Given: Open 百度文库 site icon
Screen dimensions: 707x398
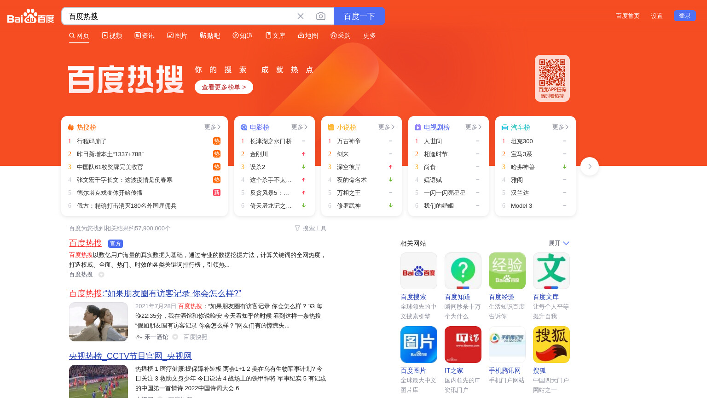Looking at the screenshot, I should pyautogui.click(x=551, y=271).
